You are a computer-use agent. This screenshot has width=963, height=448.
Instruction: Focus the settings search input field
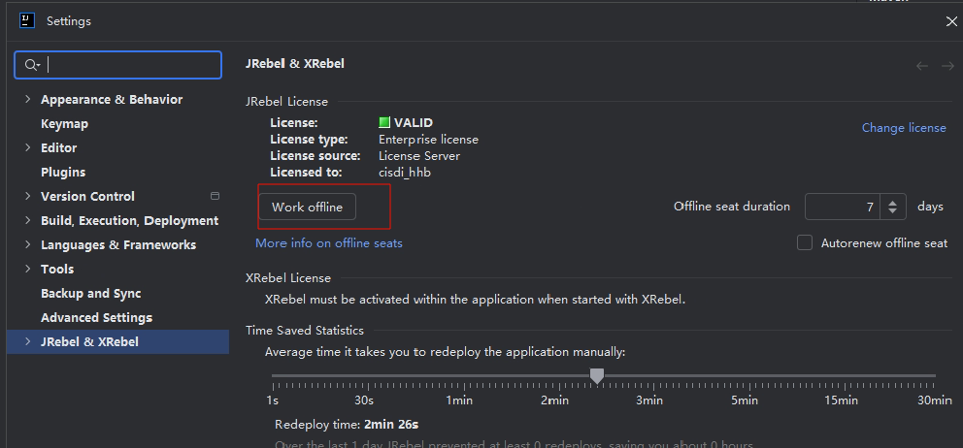[x=117, y=65]
